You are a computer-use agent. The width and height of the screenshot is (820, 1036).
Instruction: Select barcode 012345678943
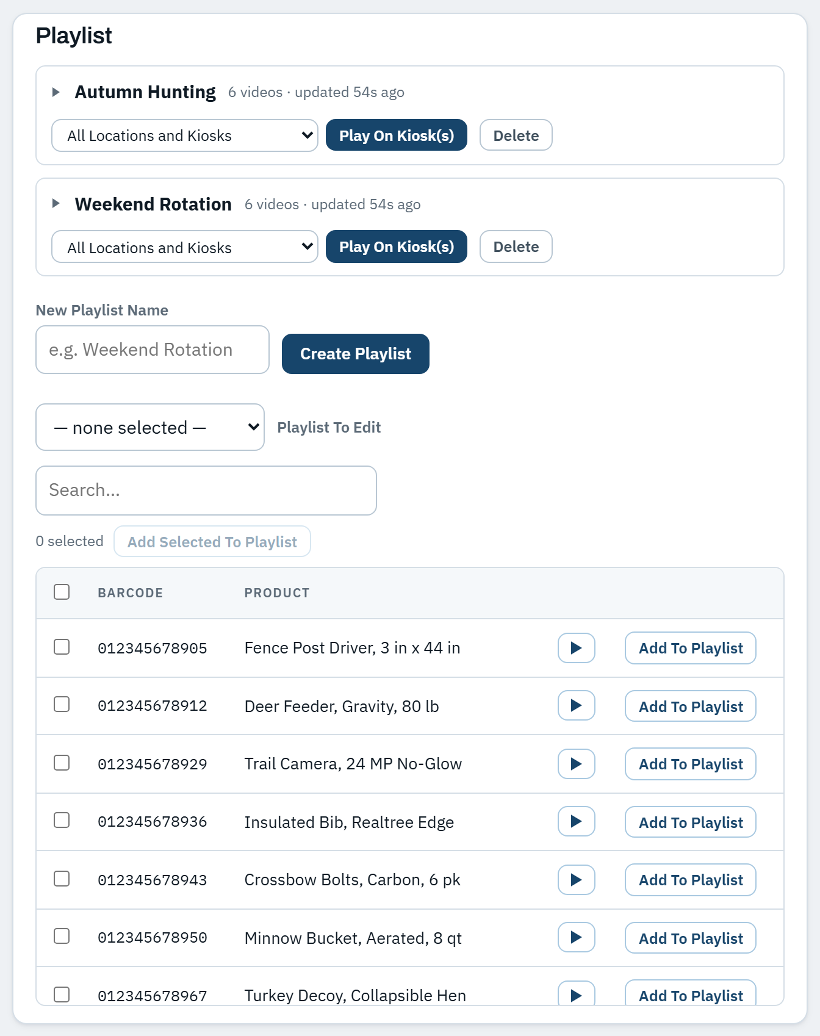(x=153, y=880)
